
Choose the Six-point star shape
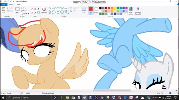[58, 13]
